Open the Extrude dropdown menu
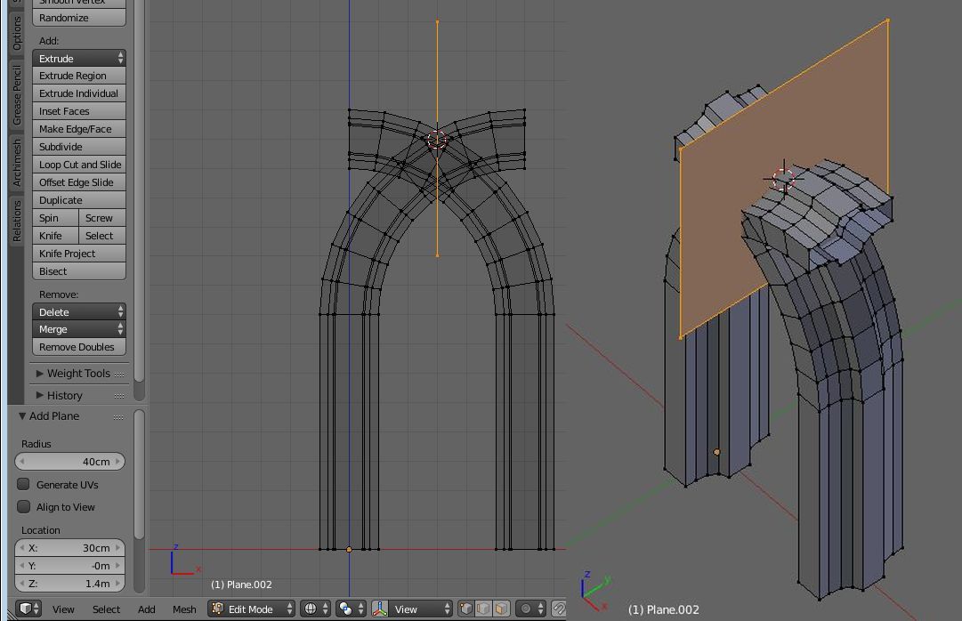 pos(79,59)
